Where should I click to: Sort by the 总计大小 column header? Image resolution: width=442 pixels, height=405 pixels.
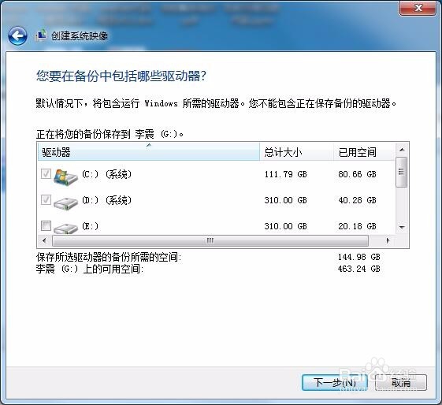click(x=296, y=151)
